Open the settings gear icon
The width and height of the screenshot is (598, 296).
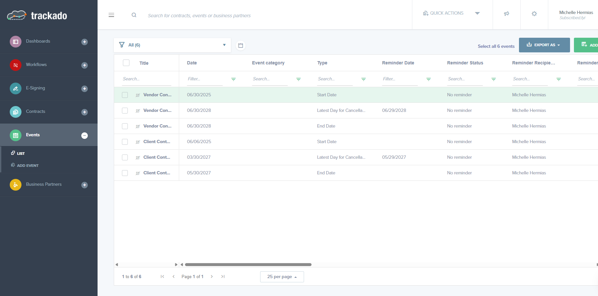[x=534, y=14]
